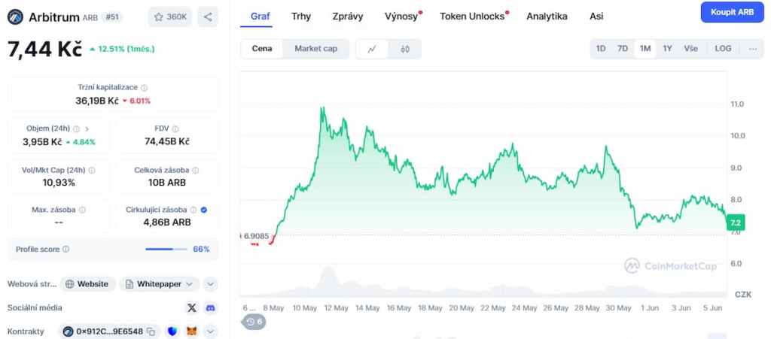The image size is (771, 339).
Task: Add Arbitrum to watchlist with star button
Action: click(x=171, y=17)
